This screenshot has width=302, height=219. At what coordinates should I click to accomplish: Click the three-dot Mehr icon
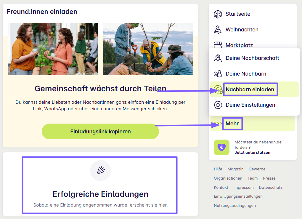(218, 123)
